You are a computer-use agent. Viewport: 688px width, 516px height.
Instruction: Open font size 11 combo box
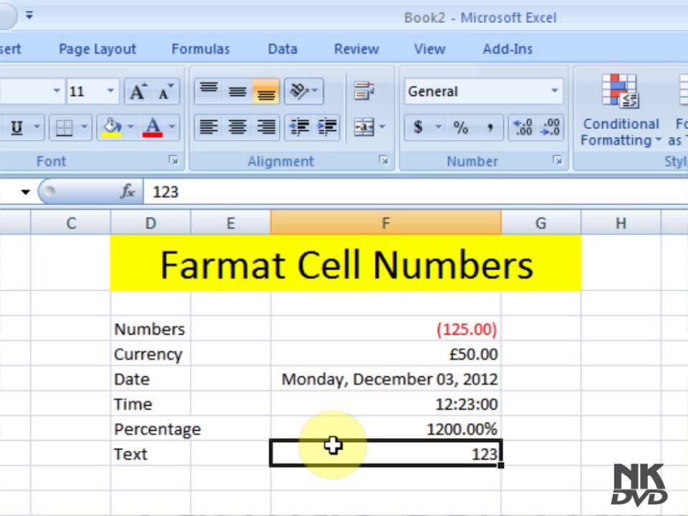pos(92,91)
